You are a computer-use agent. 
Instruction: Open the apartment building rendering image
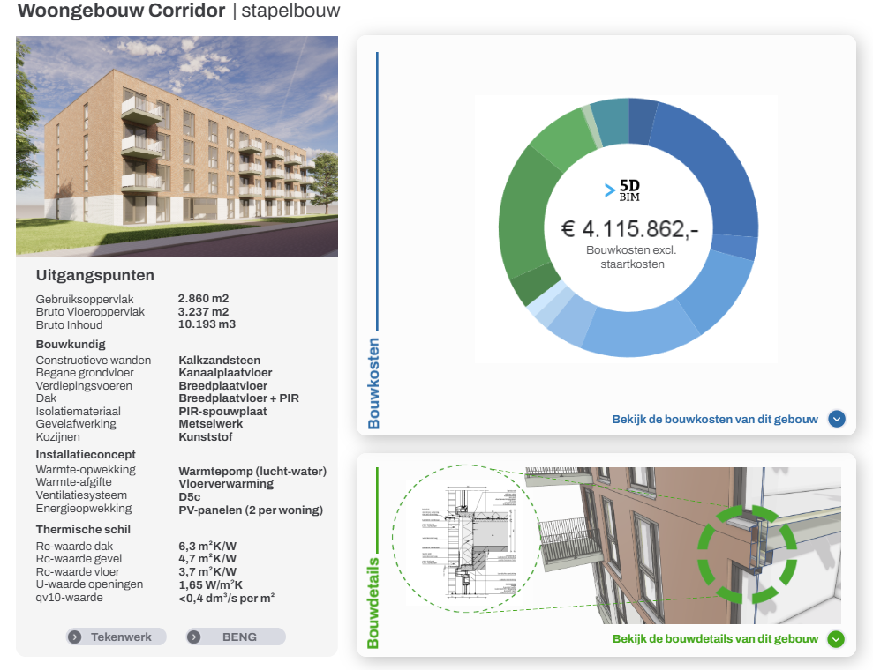coord(177,146)
